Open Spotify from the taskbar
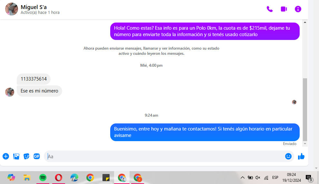The image size is (319, 184). (43, 178)
